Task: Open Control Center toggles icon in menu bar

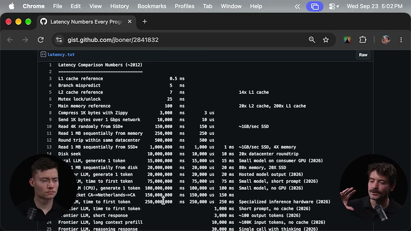Action: [x=334, y=6]
